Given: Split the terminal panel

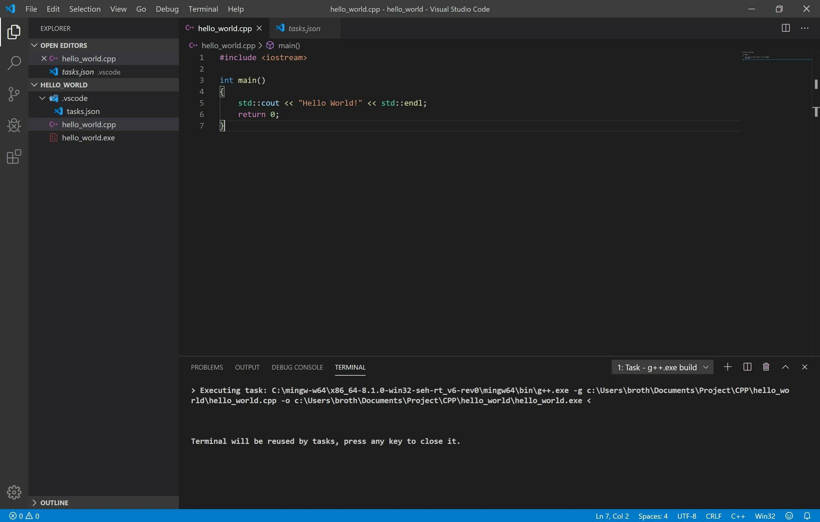Looking at the screenshot, I should click(x=747, y=367).
